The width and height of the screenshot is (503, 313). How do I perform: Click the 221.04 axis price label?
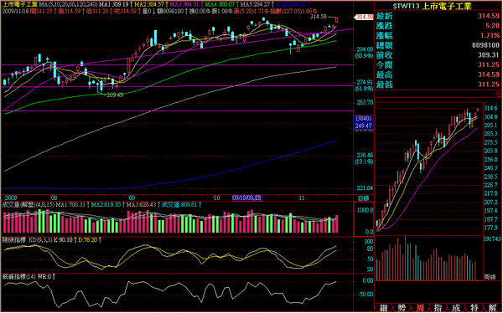coord(366,188)
